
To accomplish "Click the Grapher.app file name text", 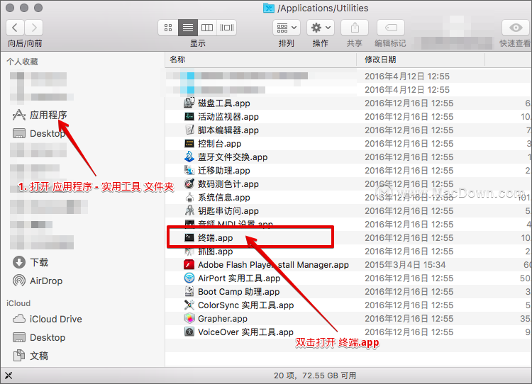I will tap(223, 319).
